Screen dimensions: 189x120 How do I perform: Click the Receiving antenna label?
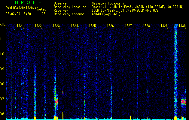(x=69, y=14)
